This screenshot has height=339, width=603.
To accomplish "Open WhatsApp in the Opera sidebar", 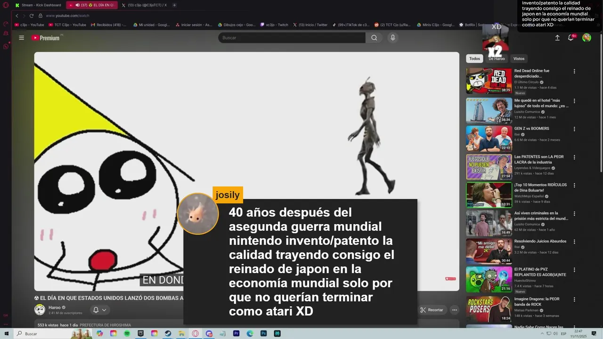I will (6, 46).
